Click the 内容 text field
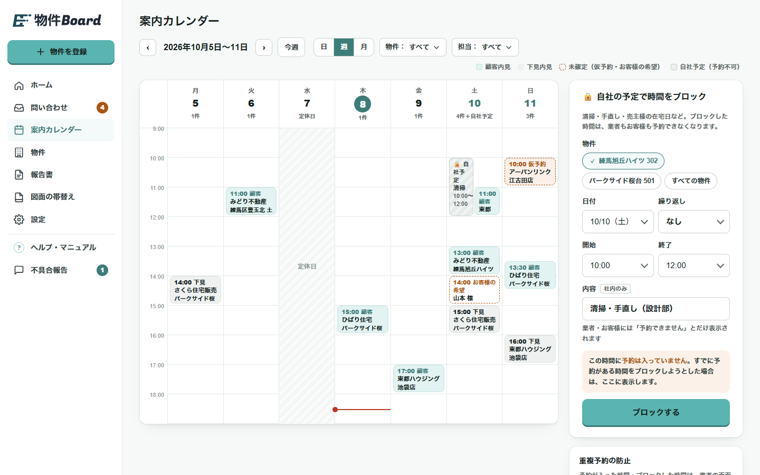The image size is (760, 475). point(656,309)
